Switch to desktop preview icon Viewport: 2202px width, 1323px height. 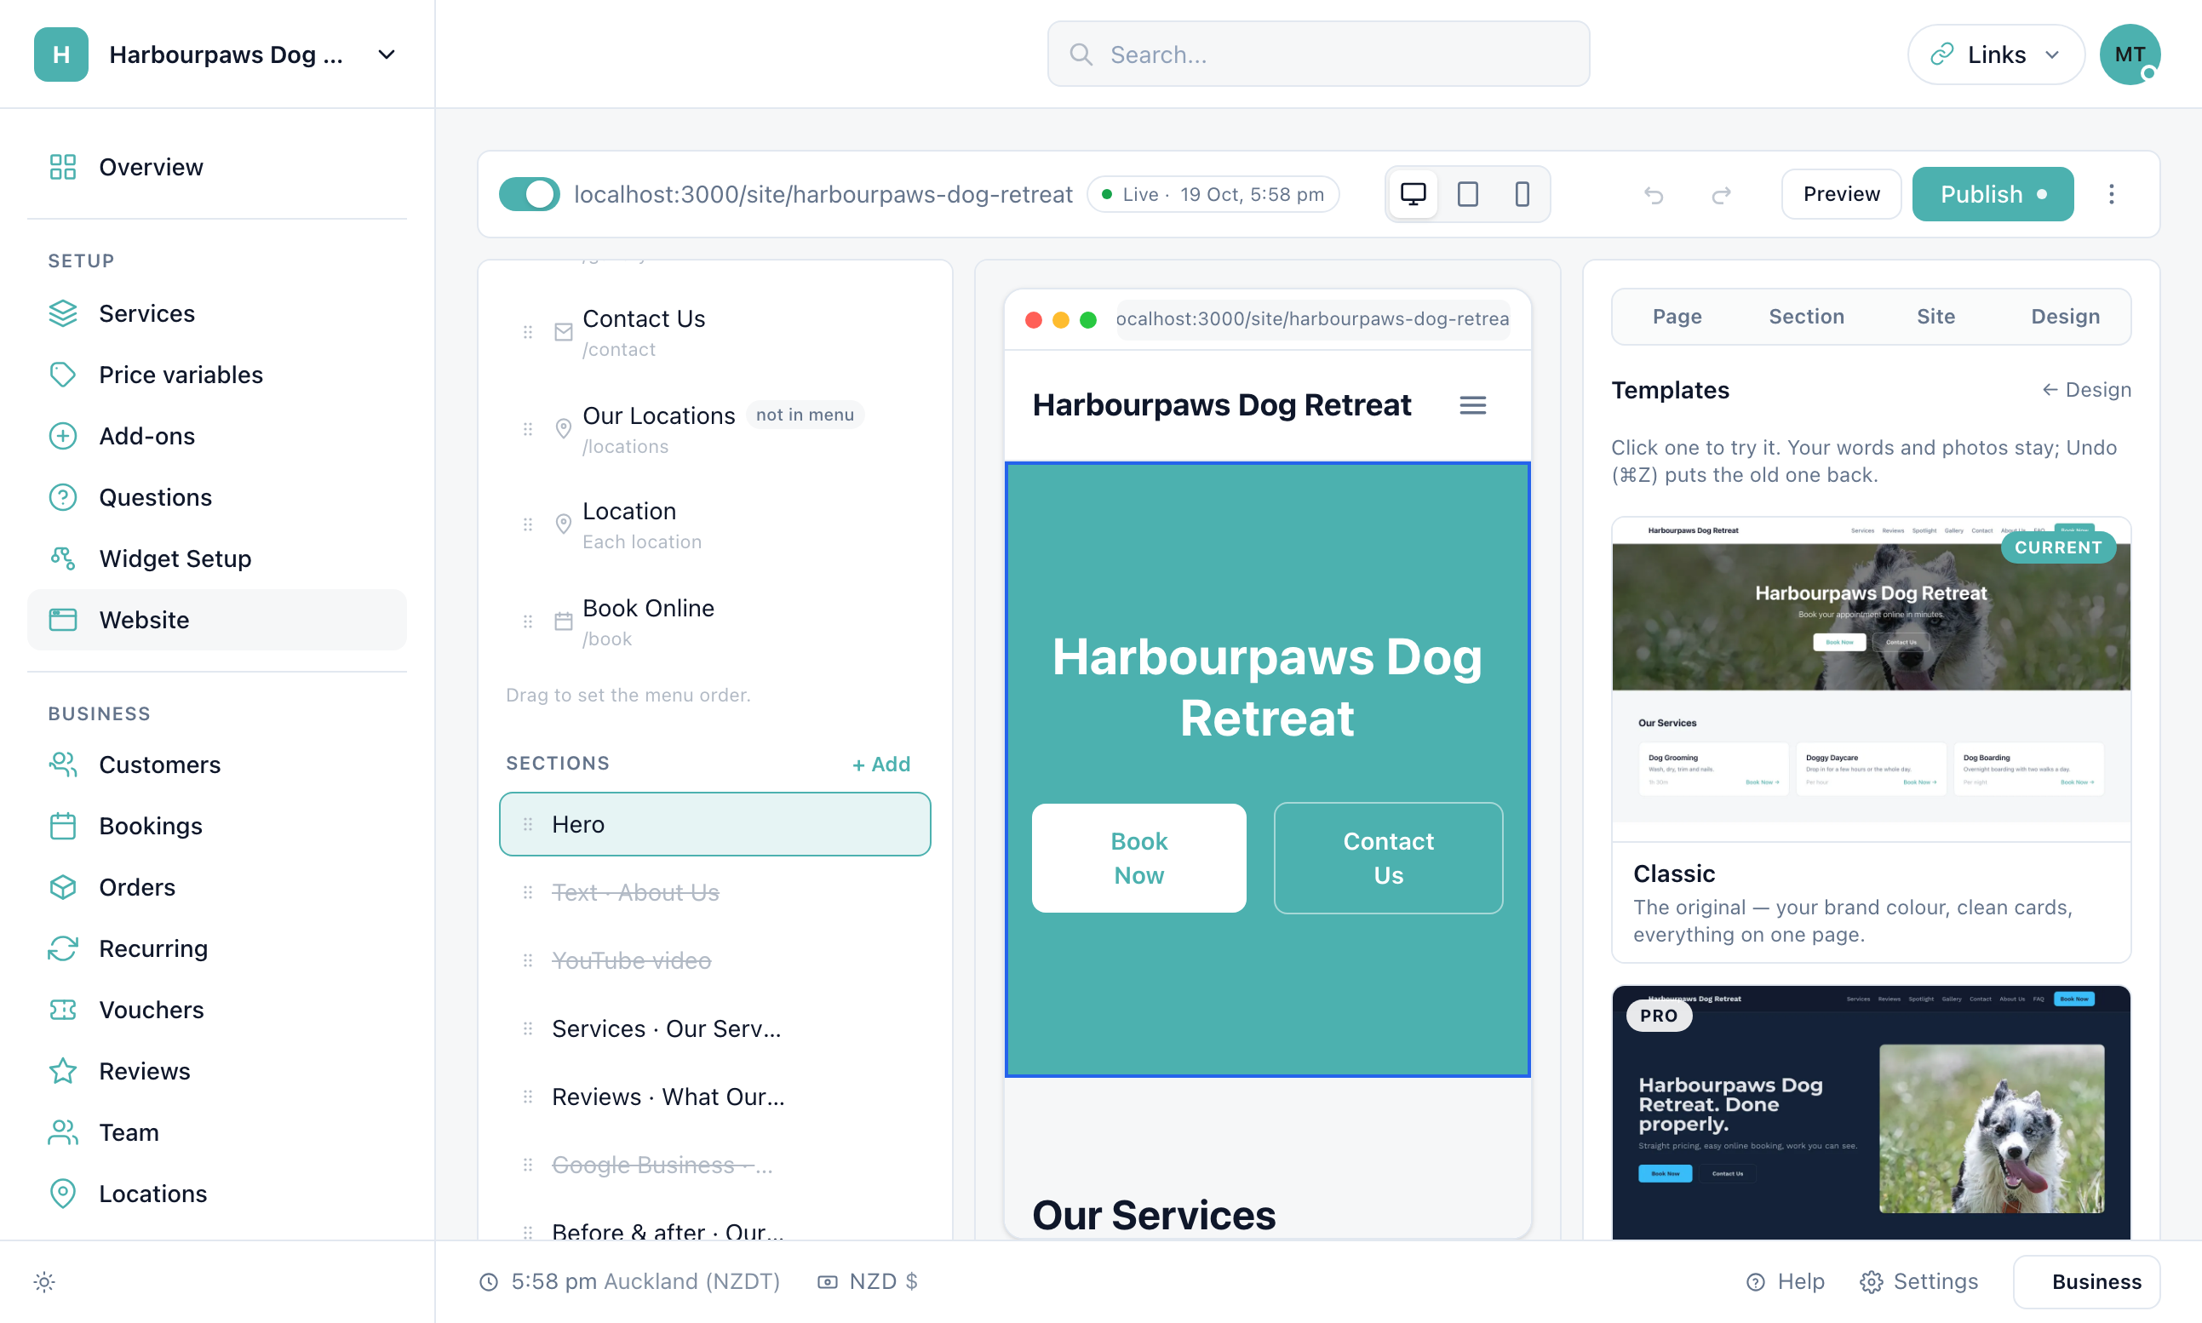click(1413, 194)
